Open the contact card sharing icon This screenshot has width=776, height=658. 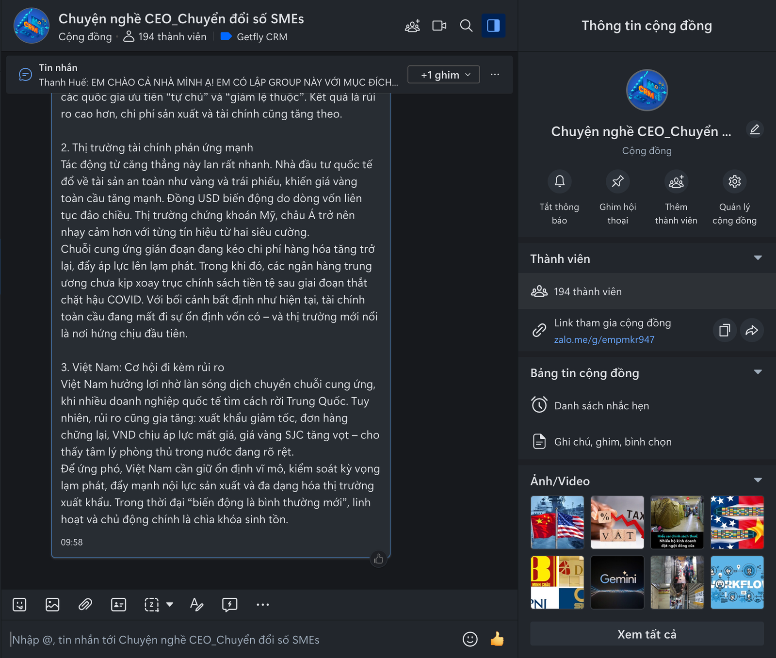pyautogui.click(x=118, y=605)
